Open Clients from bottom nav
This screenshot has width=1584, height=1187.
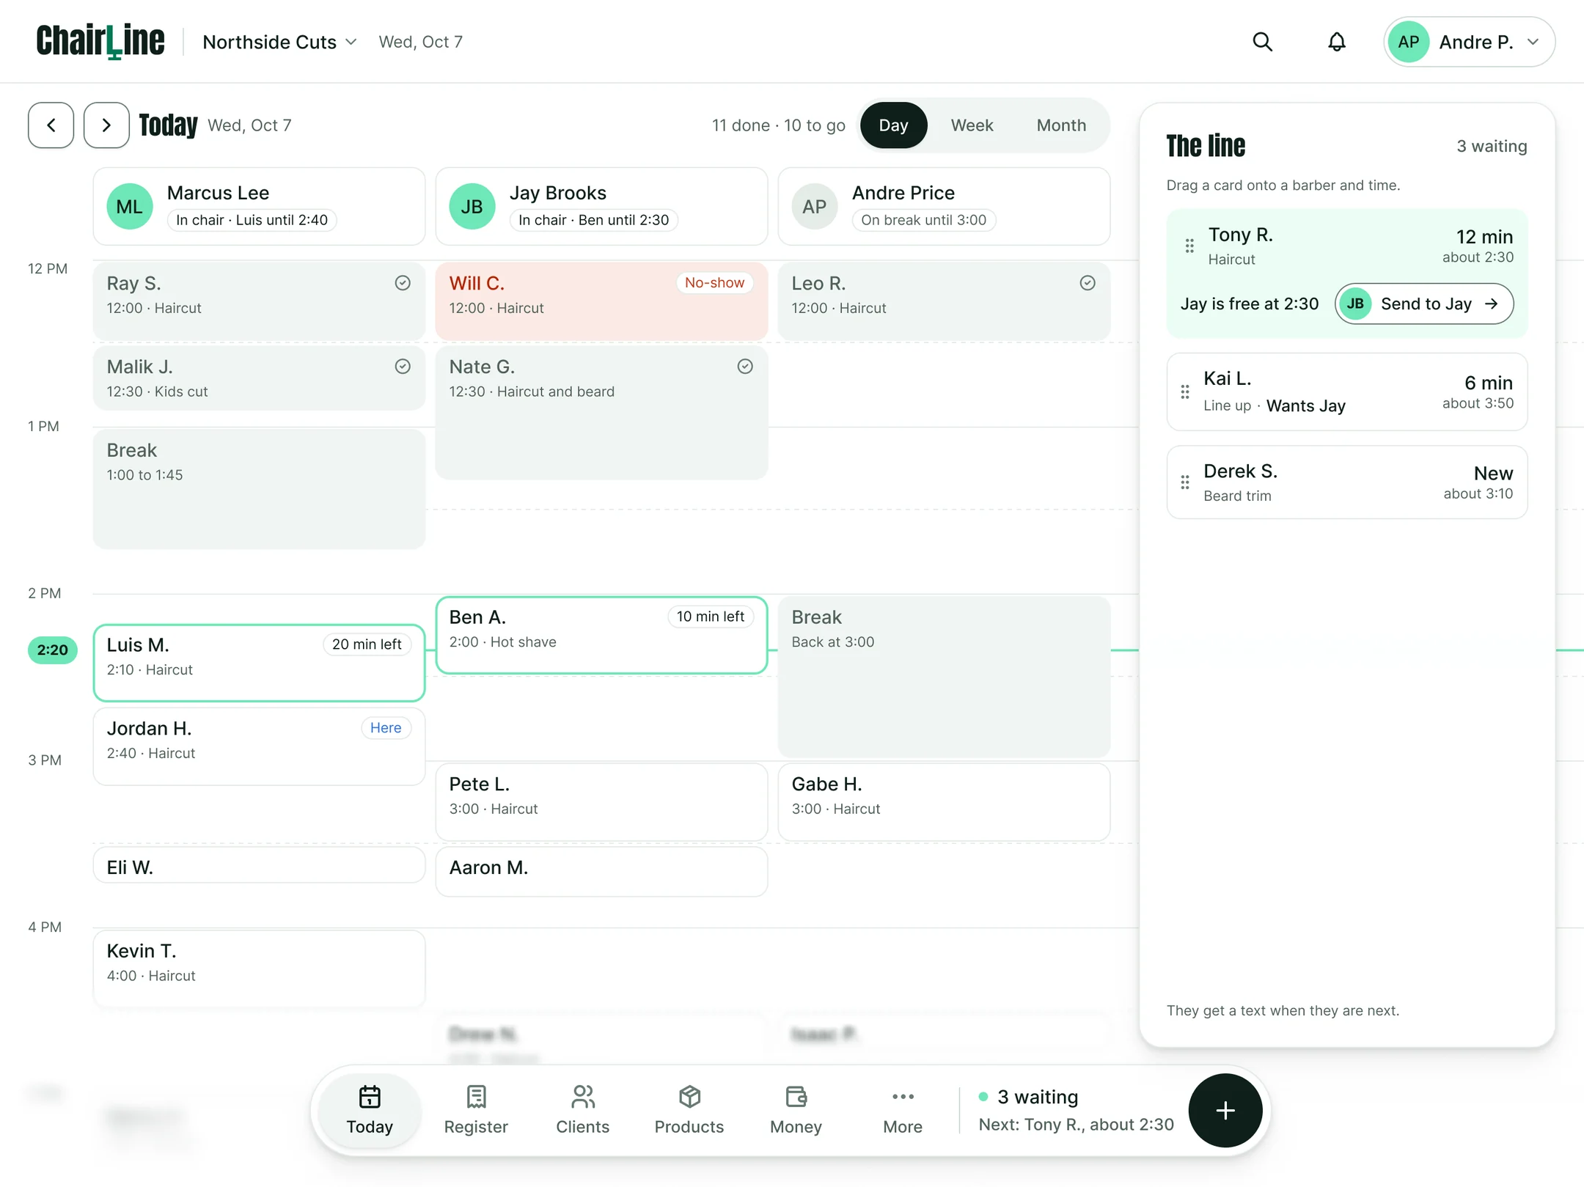[x=582, y=1110]
